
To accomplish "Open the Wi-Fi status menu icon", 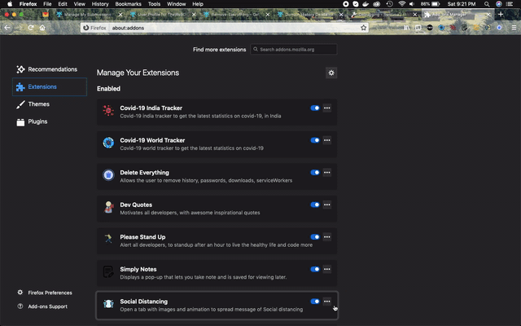I will click(x=402, y=4).
